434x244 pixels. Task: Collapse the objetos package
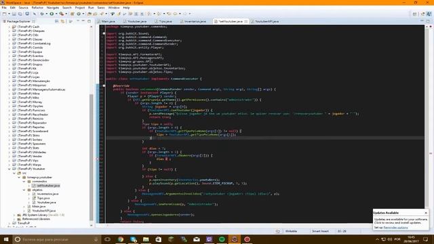pyautogui.click(x=24, y=190)
